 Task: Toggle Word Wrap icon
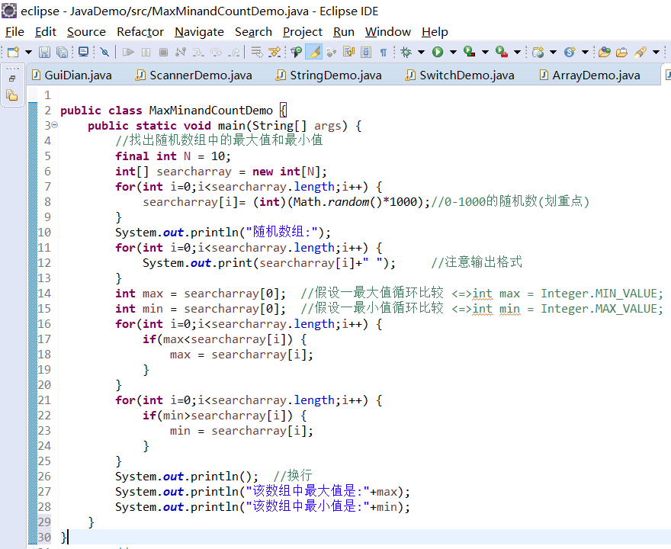tap(348, 52)
